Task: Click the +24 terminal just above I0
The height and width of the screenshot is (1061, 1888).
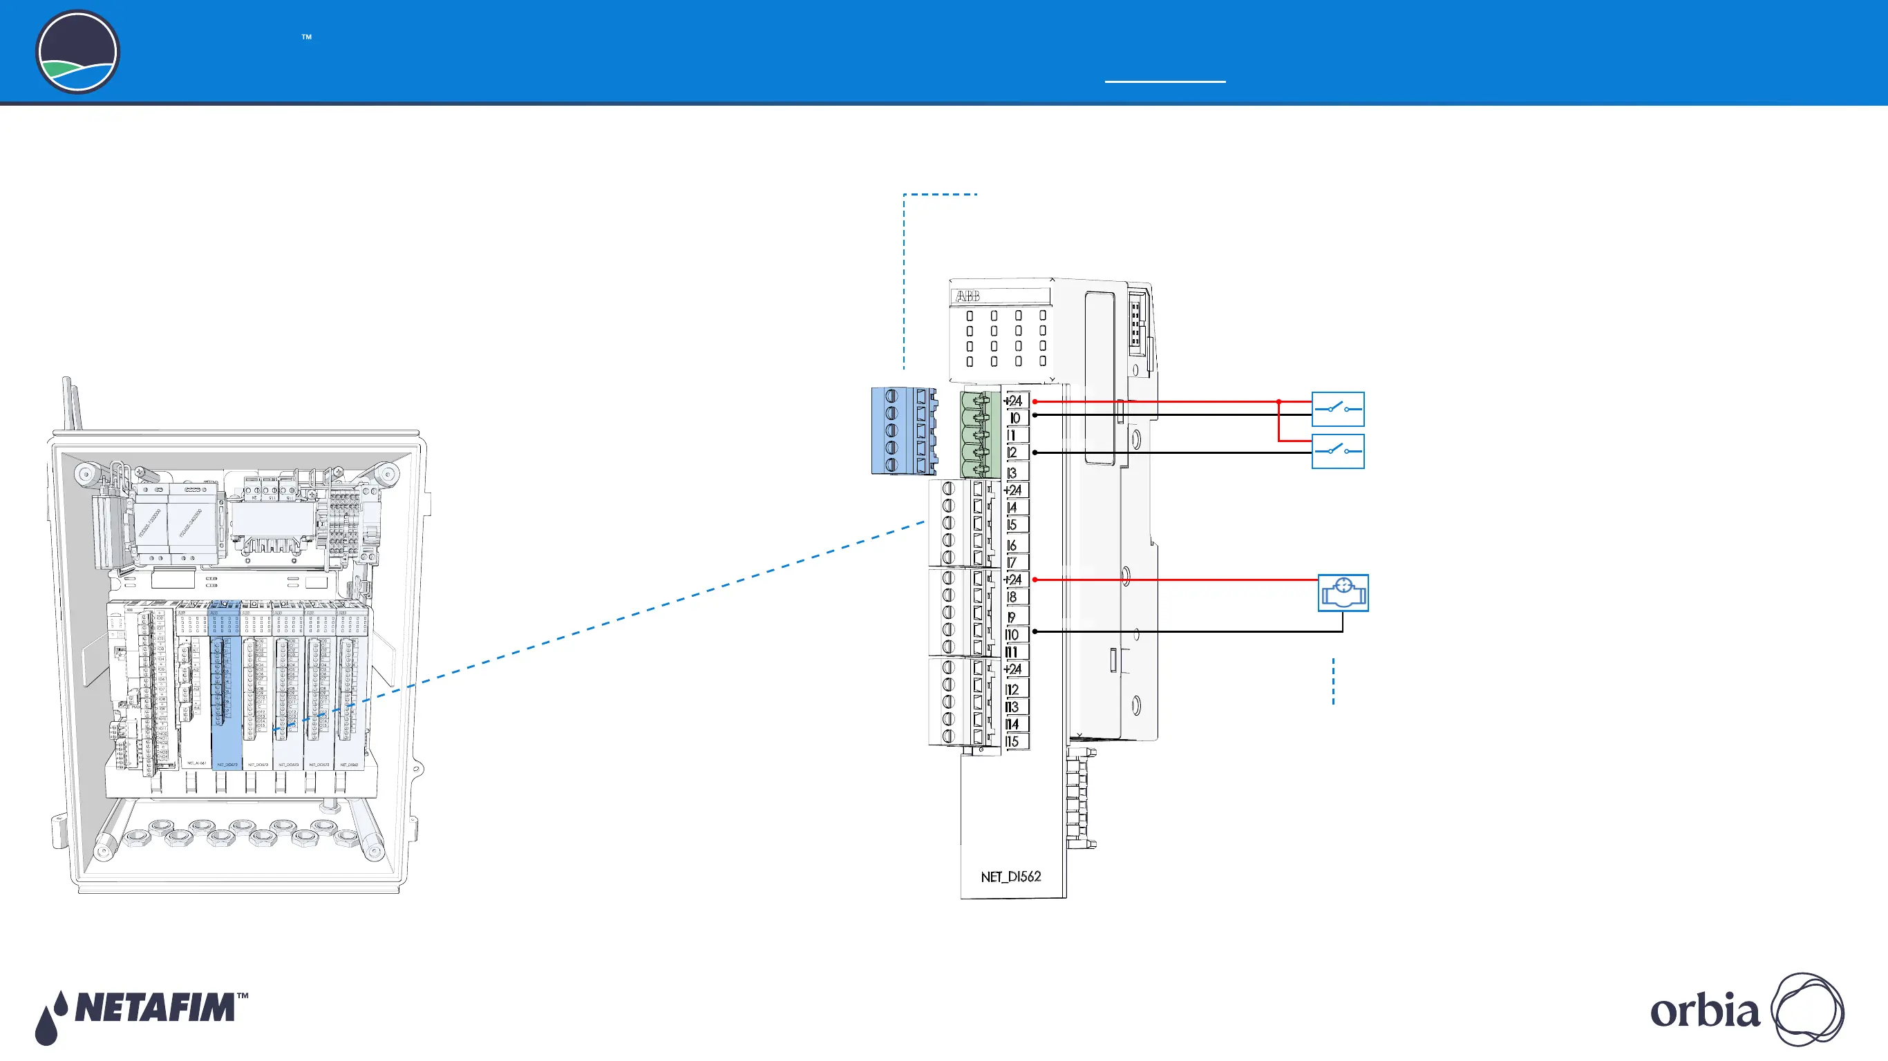Action: (x=1015, y=401)
